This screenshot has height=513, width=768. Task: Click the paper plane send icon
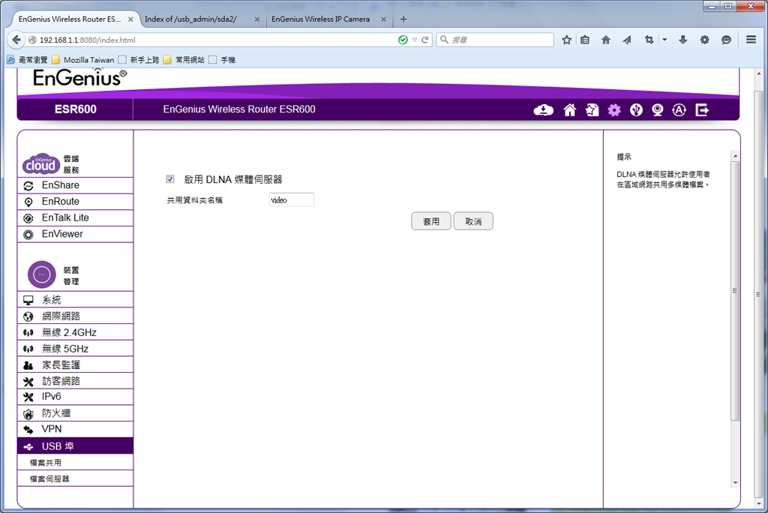[x=627, y=40]
